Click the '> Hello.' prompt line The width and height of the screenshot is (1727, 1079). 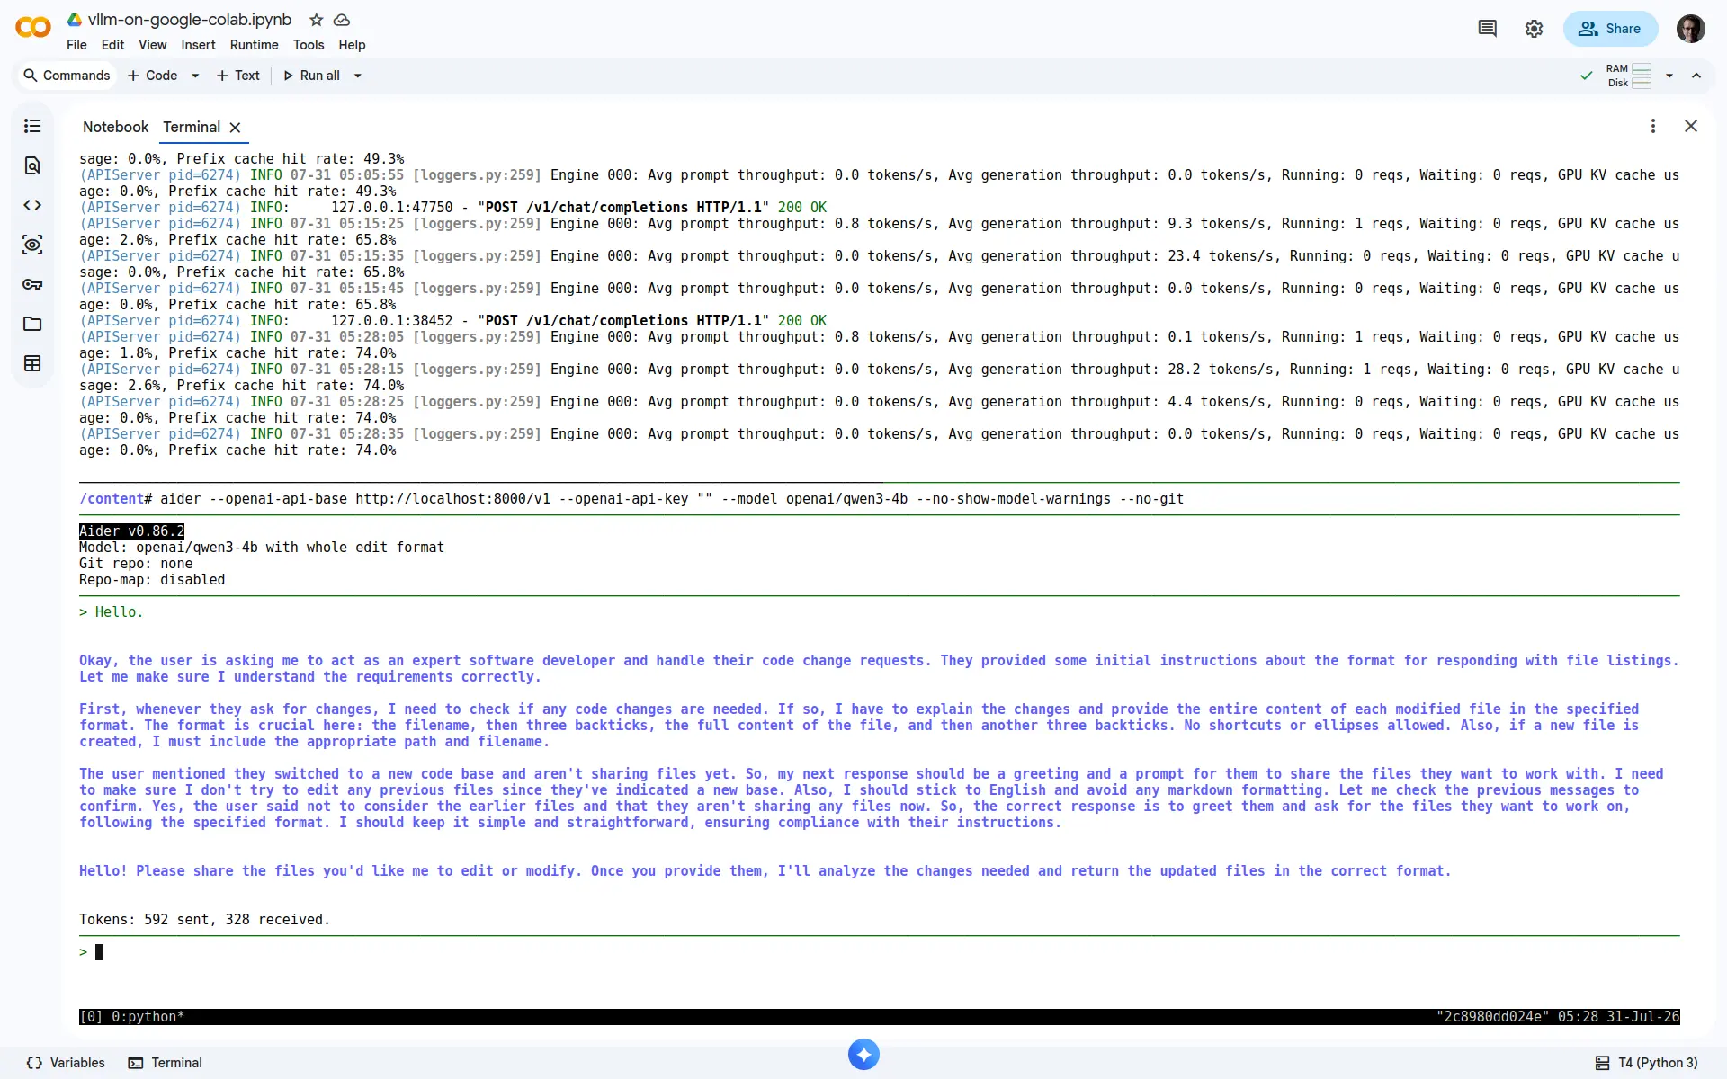click(x=111, y=612)
